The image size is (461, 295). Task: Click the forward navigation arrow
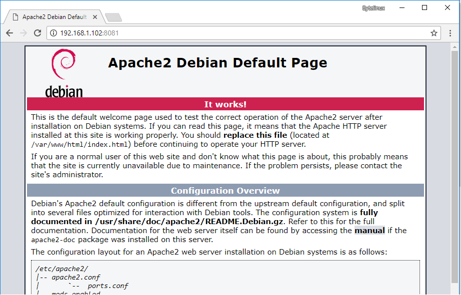click(x=23, y=33)
